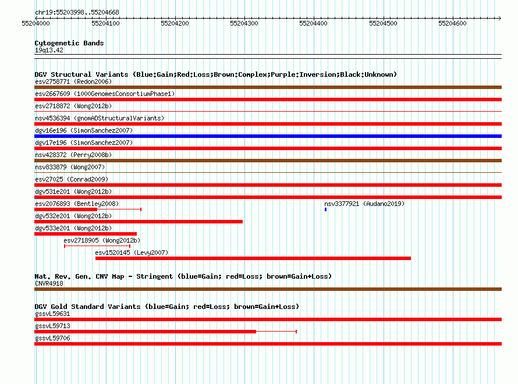The width and height of the screenshot is (518, 384).
Task: Click the blue gain bar under dgv16e196
Action: click(x=268, y=136)
